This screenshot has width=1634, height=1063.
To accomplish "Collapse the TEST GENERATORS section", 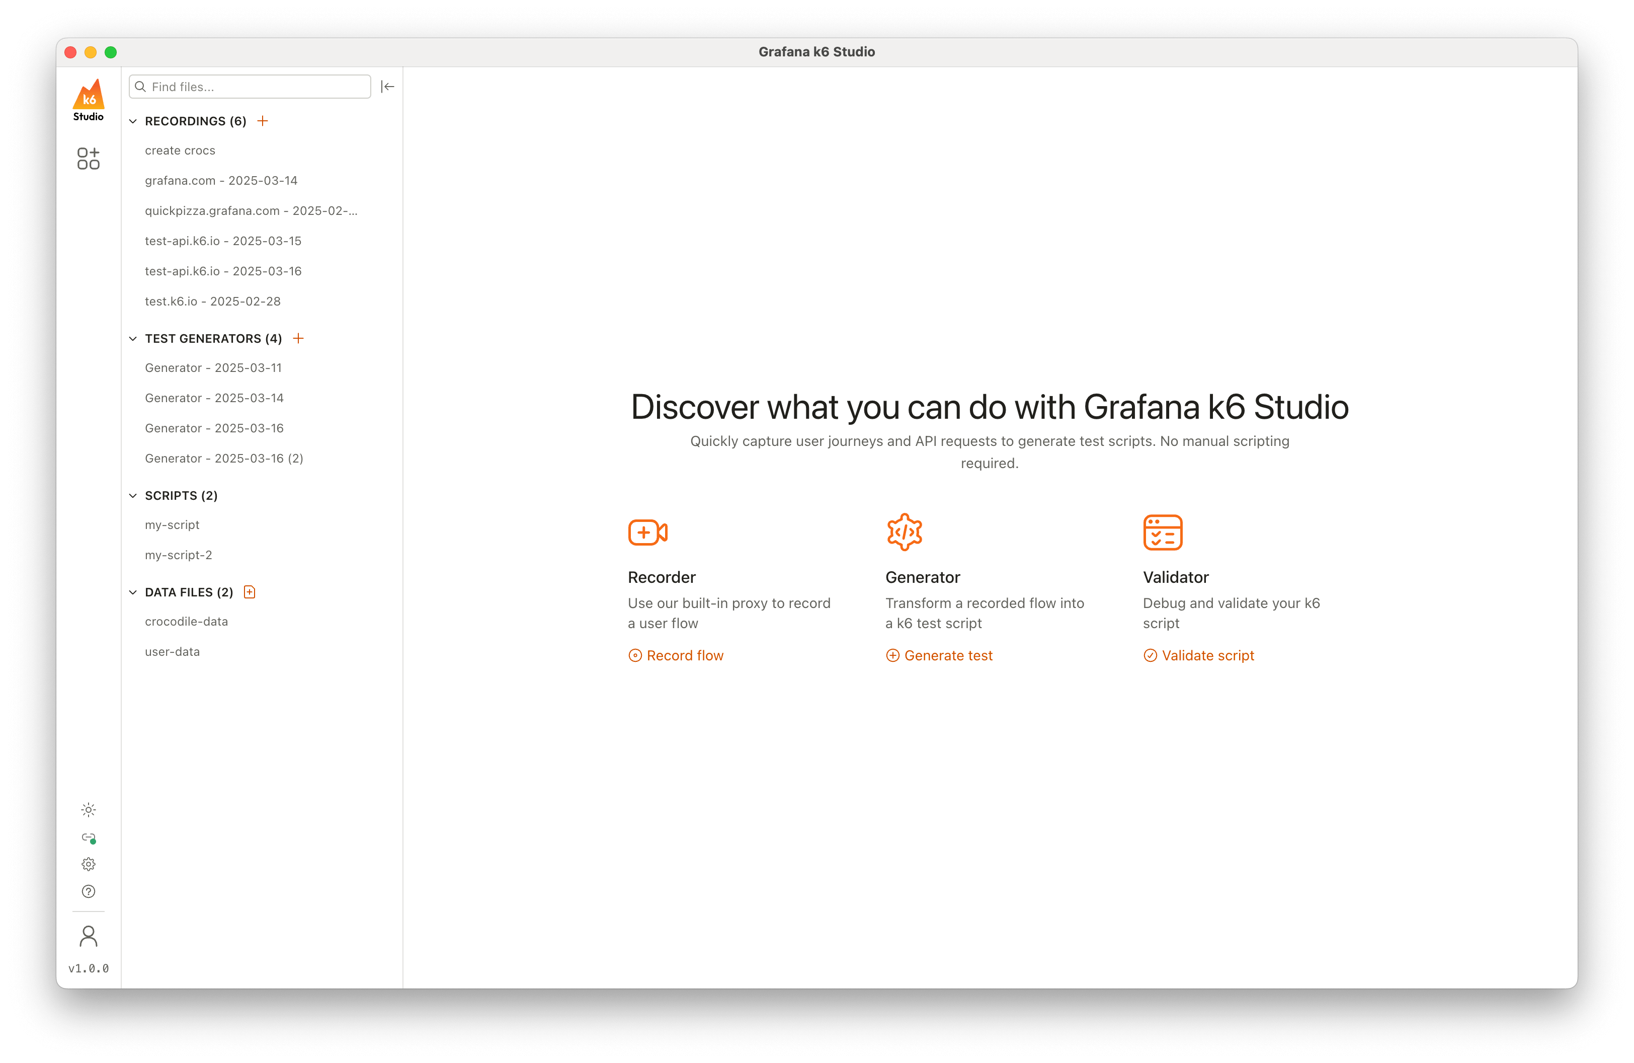I will click(x=133, y=338).
